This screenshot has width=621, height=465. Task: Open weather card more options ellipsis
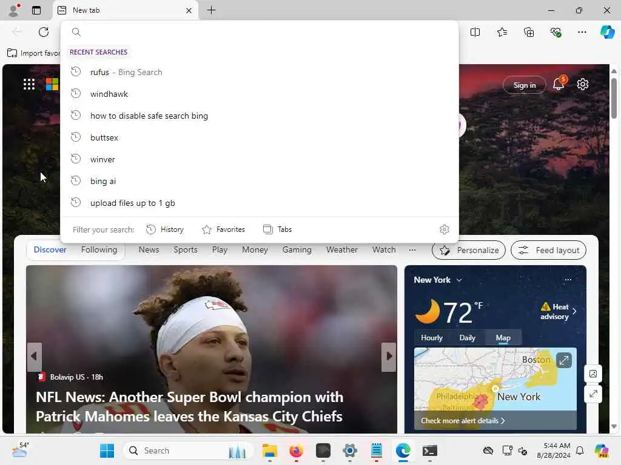[x=568, y=280]
